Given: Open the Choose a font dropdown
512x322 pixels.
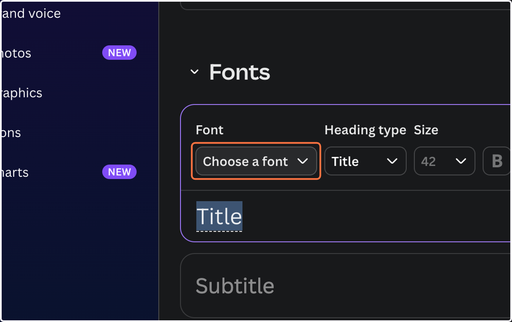Looking at the screenshot, I should 256,161.
